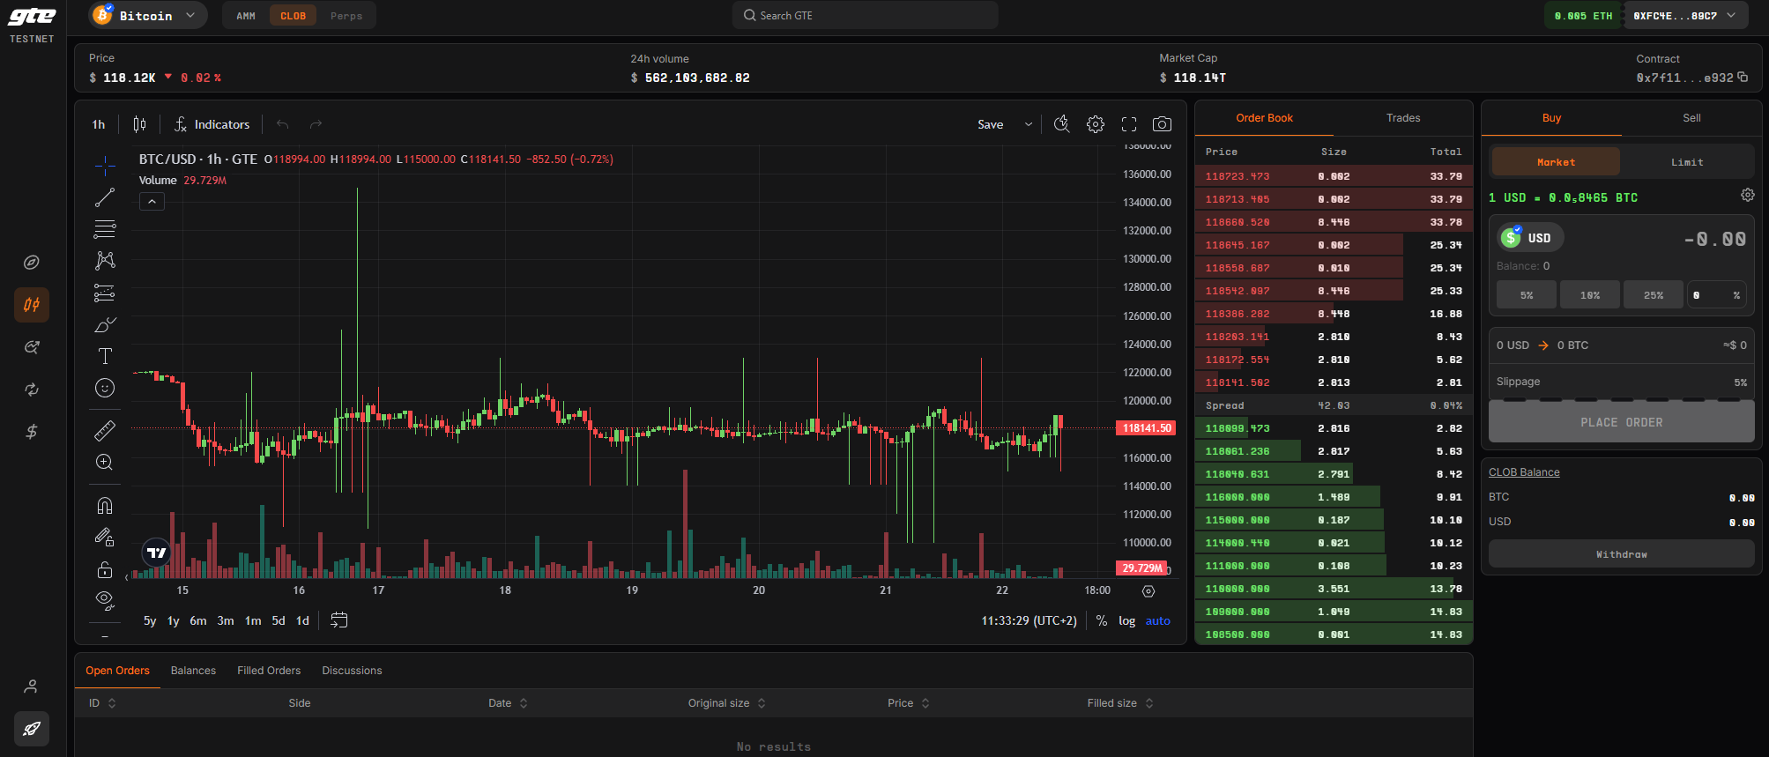Open the profile sidebar icon

tap(32, 686)
